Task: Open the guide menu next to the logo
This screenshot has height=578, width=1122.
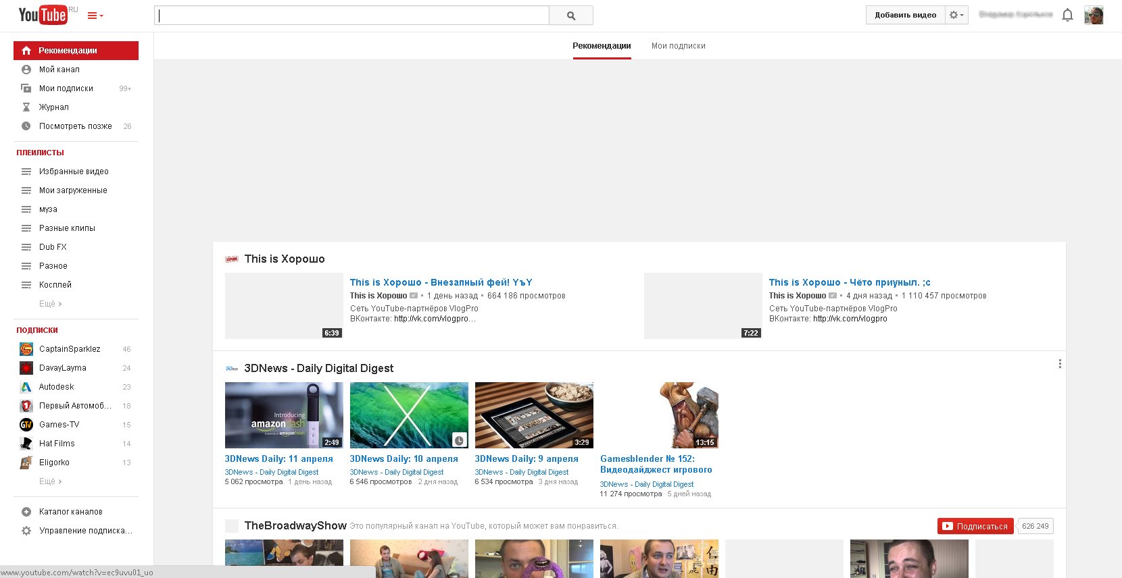Action: (x=95, y=16)
